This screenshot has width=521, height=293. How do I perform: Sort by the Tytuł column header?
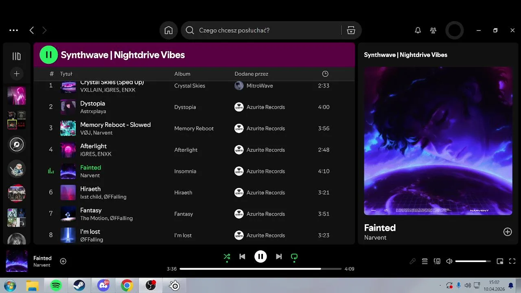(x=66, y=74)
